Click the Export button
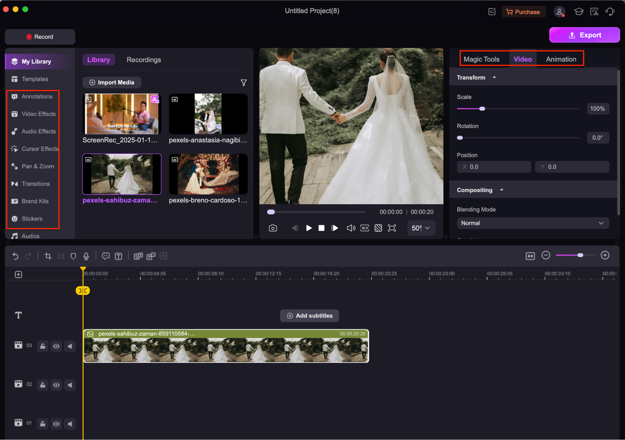The height and width of the screenshot is (440, 625). 584,35
